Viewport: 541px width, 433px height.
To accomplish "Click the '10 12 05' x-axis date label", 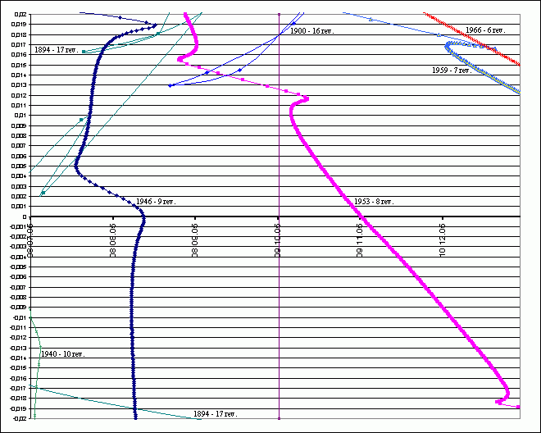I will [443, 239].
